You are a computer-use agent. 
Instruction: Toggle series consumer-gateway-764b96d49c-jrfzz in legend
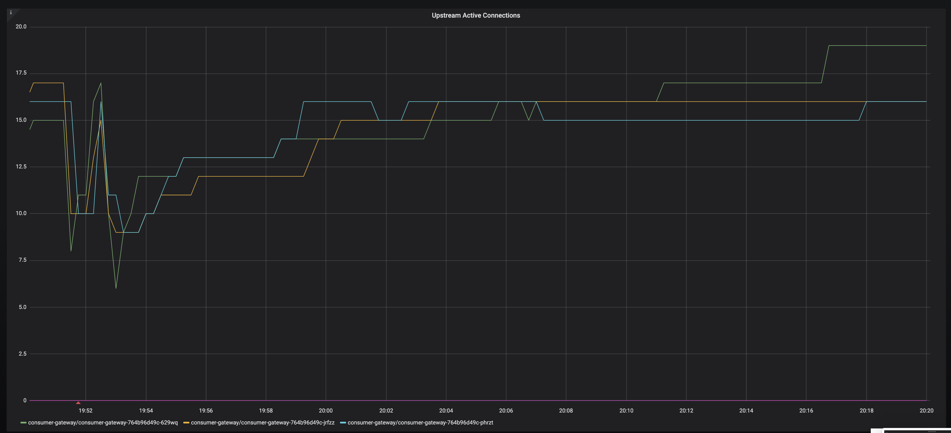(x=262, y=423)
